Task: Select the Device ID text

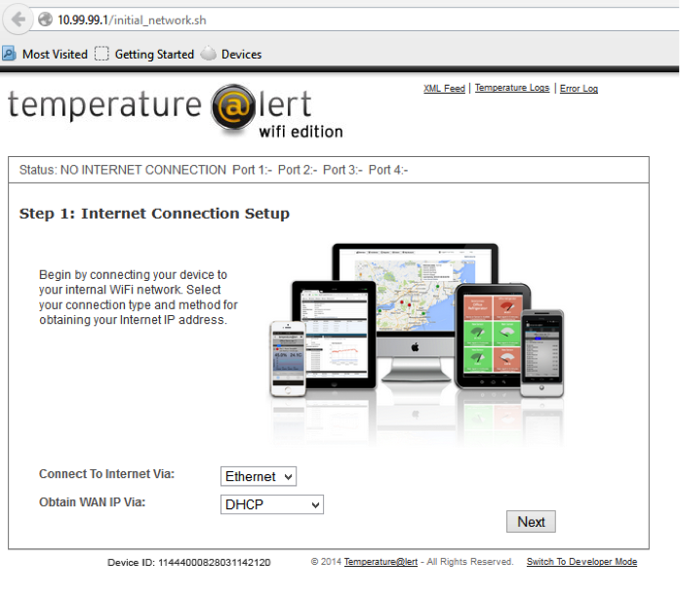Action: pos(189,562)
